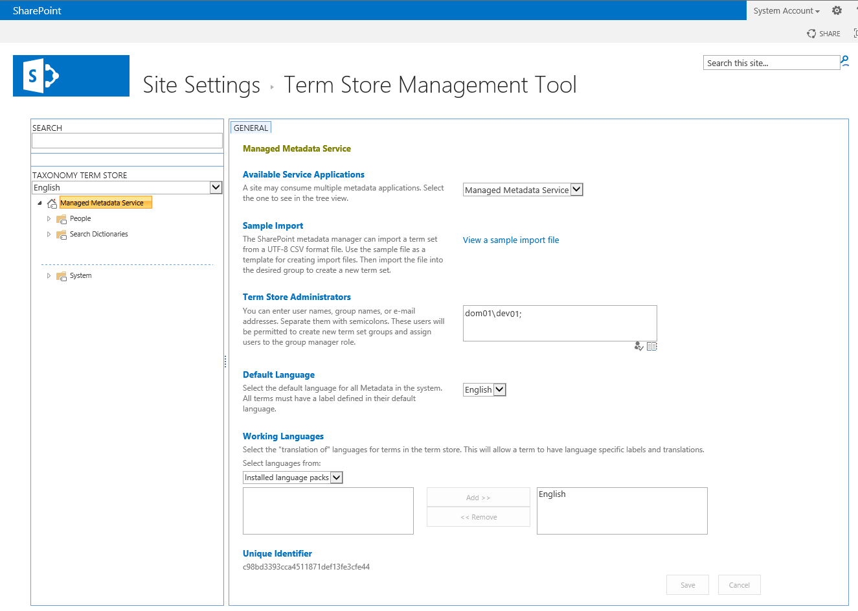
Task: Click the << Remove button
Action: pos(479,517)
